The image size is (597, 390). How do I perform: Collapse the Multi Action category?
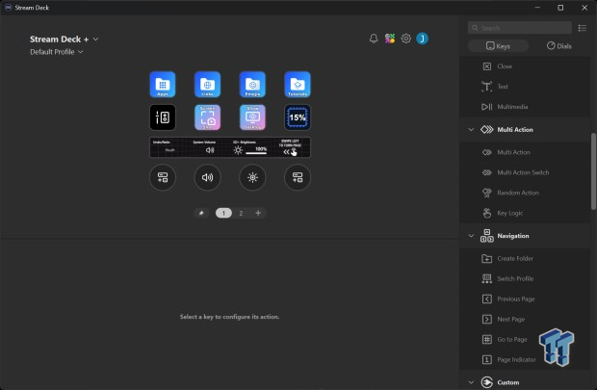click(471, 129)
